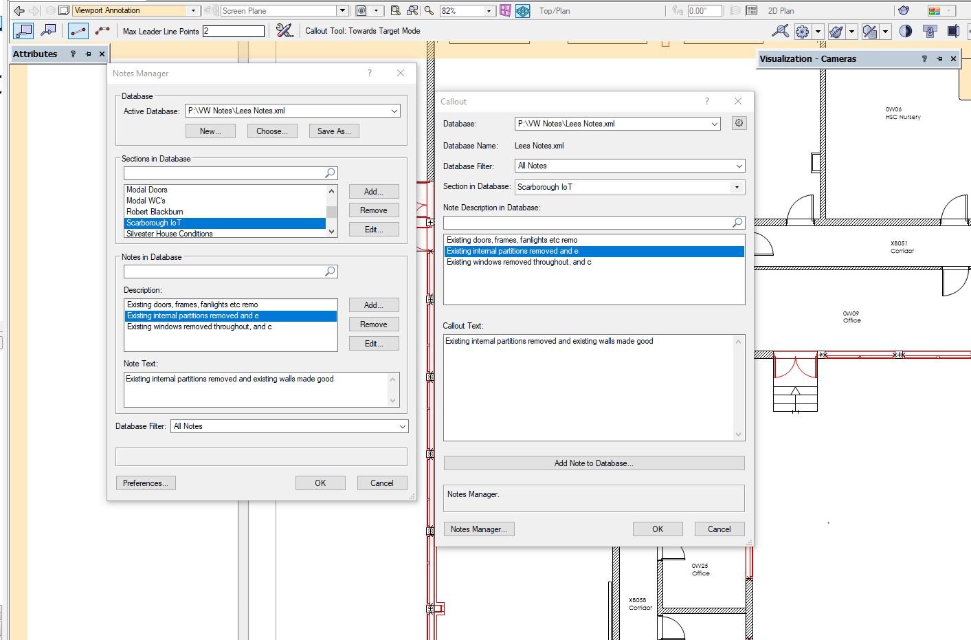The height and width of the screenshot is (640, 971).
Task: Click the contrast adjustment icon on the right toolbar
Action: (905, 31)
